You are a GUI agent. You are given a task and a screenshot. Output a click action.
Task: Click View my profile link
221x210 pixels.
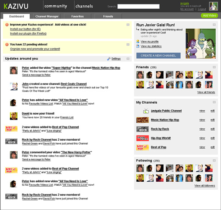[149, 41]
